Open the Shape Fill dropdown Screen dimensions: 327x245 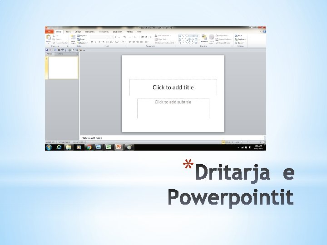click(222, 36)
